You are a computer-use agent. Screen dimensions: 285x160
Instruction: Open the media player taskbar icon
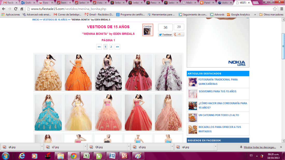point(34,156)
